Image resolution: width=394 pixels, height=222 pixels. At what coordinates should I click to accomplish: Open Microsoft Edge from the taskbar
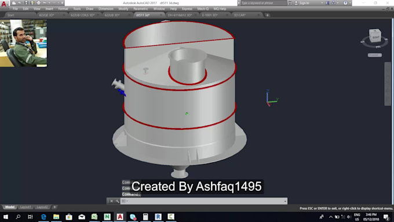pyautogui.click(x=43, y=217)
